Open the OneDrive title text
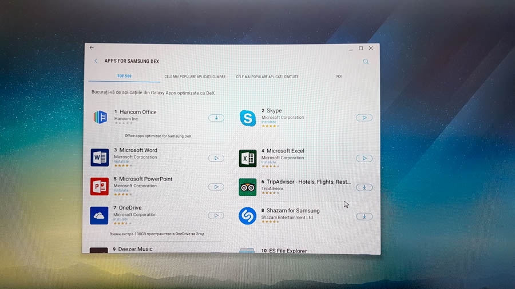515x289 pixels. [x=130, y=208]
